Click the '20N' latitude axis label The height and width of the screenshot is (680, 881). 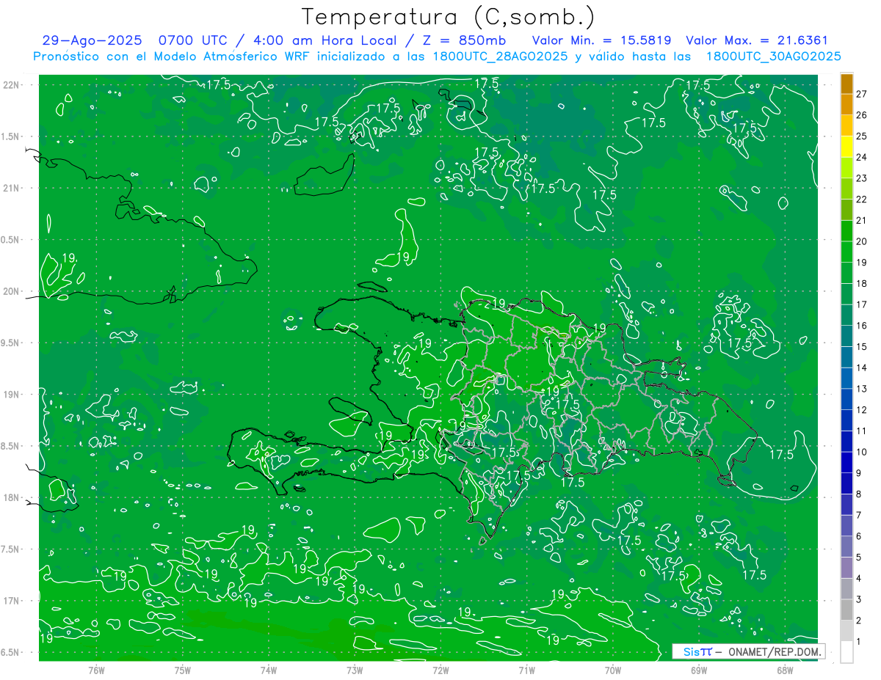pyautogui.click(x=11, y=291)
